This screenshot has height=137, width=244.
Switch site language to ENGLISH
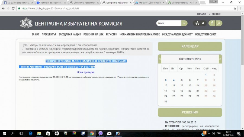pyautogui.click(x=216, y=14)
